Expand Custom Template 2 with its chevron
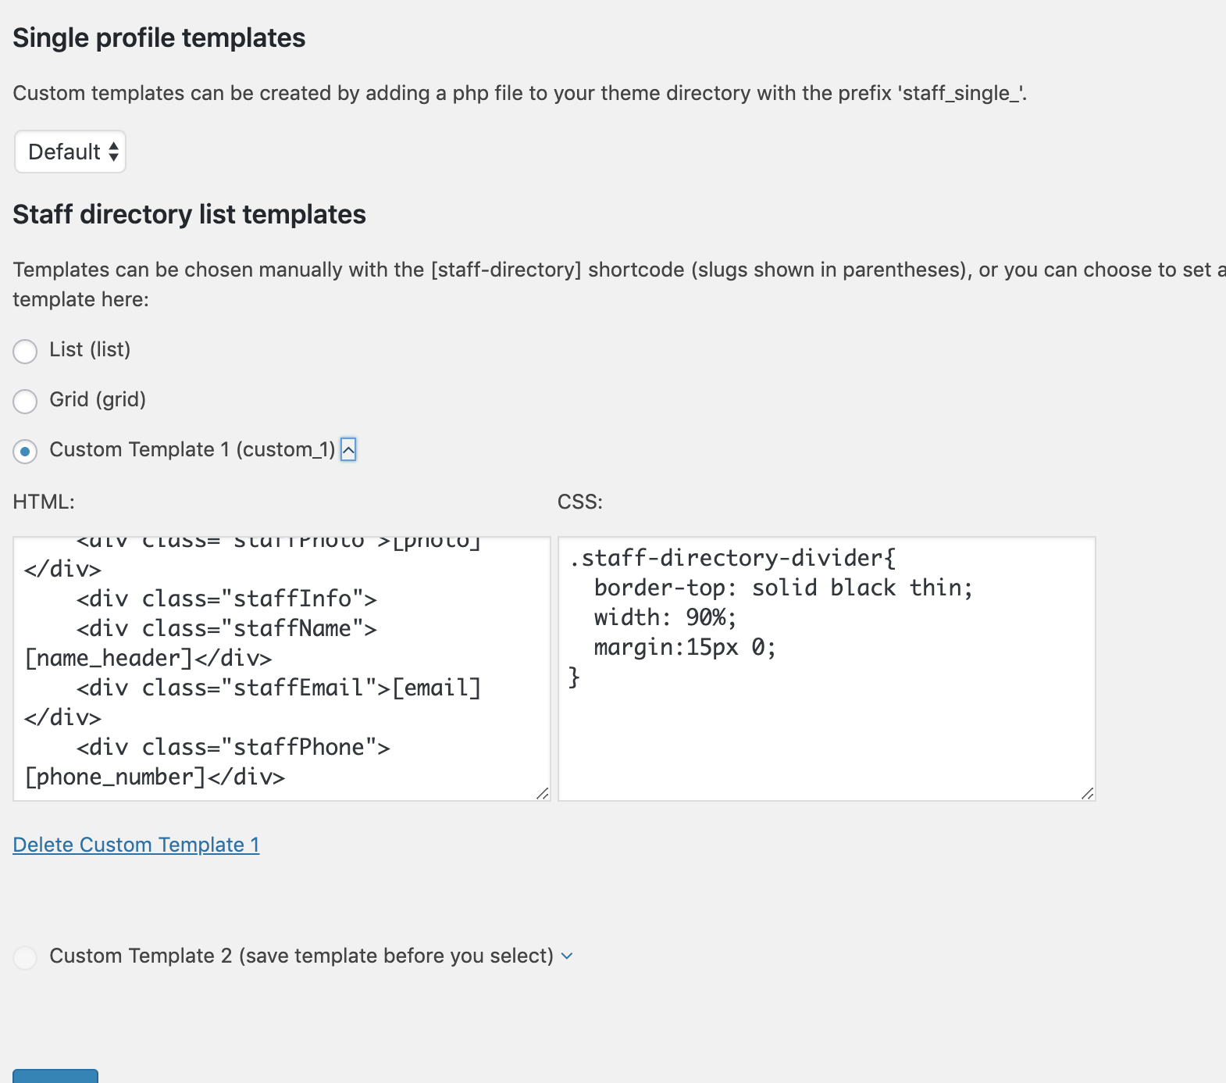Viewport: 1226px width, 1083px height. pos(567,956)
